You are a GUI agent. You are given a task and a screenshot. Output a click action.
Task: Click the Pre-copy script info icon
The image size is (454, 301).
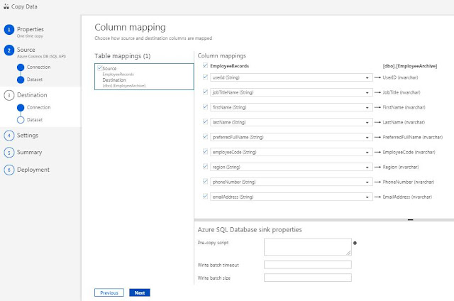[355, 243]
